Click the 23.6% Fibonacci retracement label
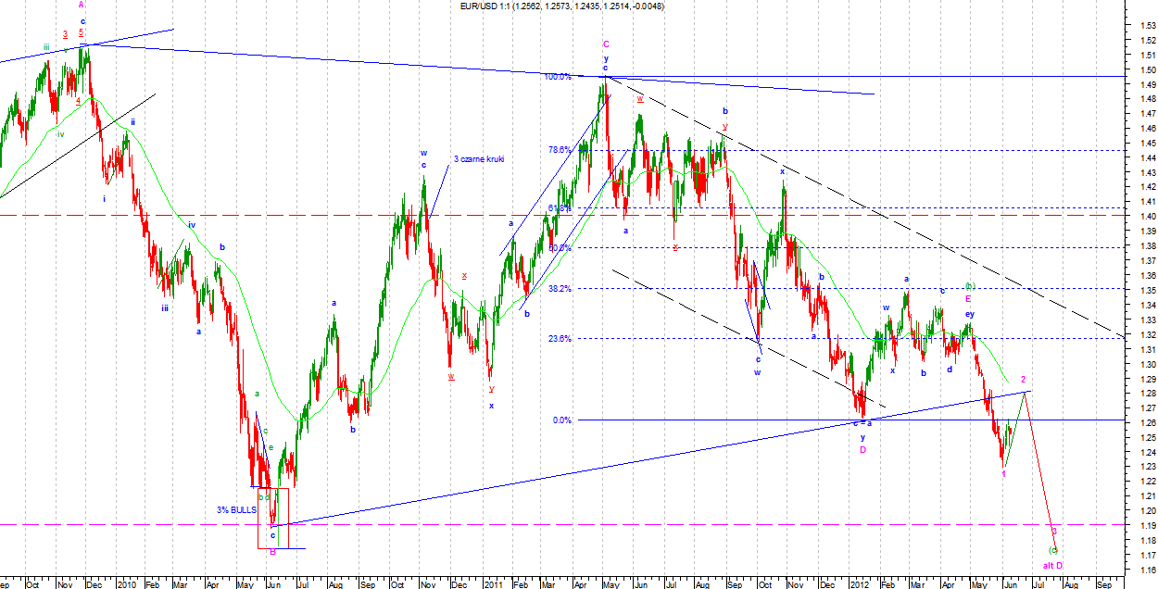Image resolution: width=1158 pixels, height=589 pixels. [x=560, y=339]
